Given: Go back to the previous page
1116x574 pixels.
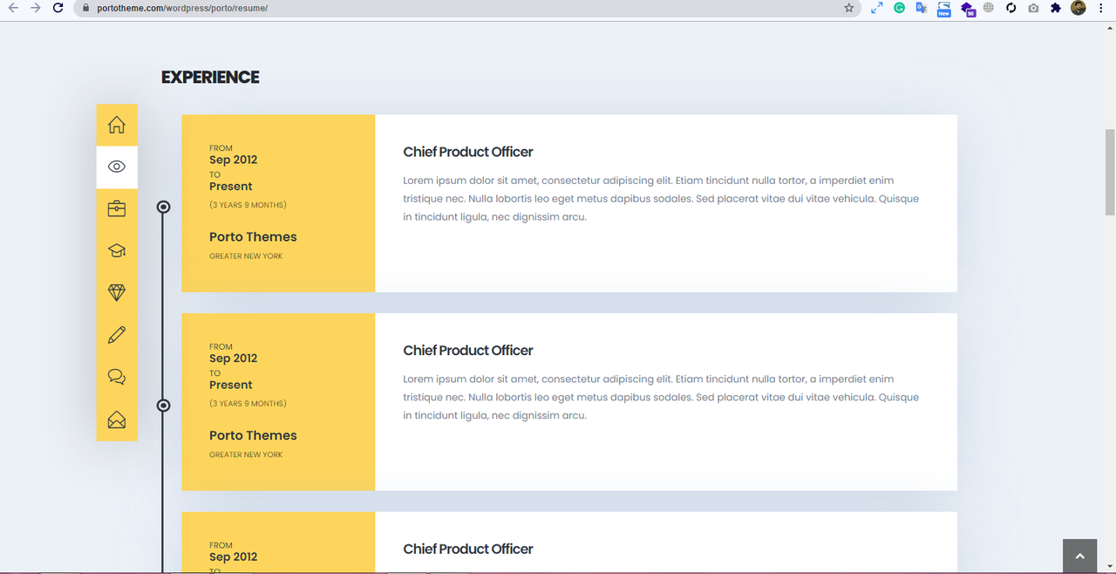Looking at the screenshot, I should [x=13, y=8].
